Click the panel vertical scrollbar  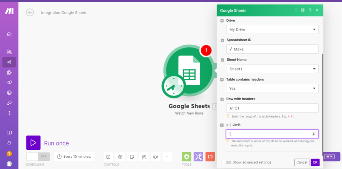pyautogui.click(x=323, y=105)
